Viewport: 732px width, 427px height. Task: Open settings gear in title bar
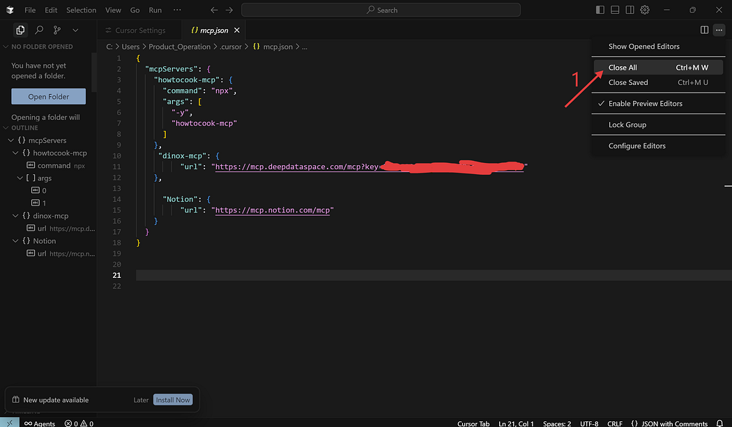point(645,10)
